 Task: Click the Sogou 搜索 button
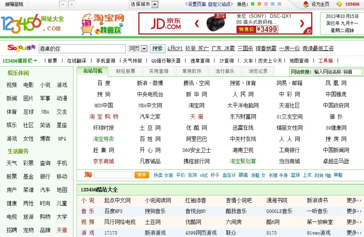(157, 48)
